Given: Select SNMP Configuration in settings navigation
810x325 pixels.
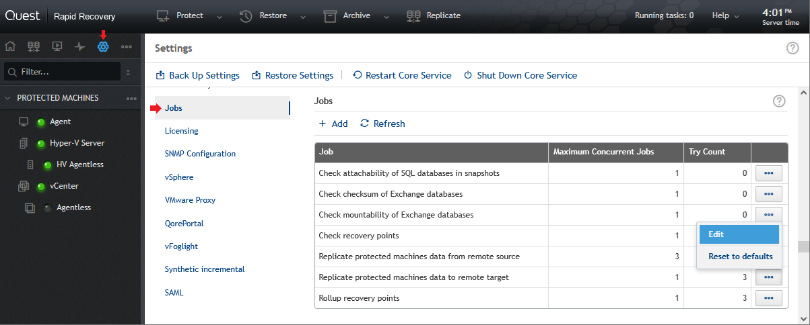Looking at the screenshot, I should click(200, 154).
